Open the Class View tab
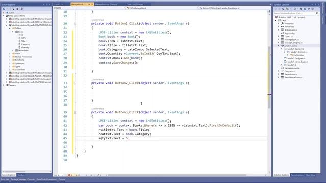 [310, 175]
